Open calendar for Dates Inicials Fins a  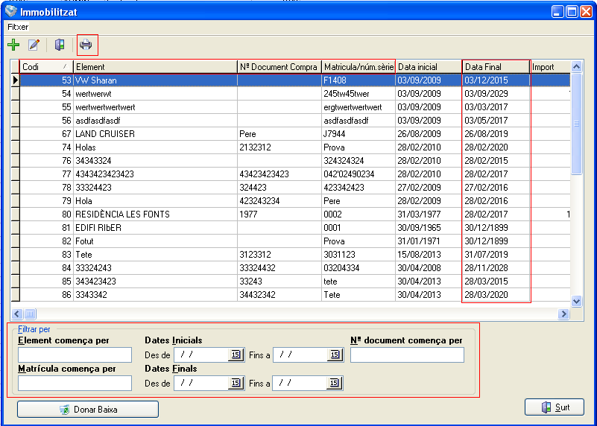[x=335, y=355]
